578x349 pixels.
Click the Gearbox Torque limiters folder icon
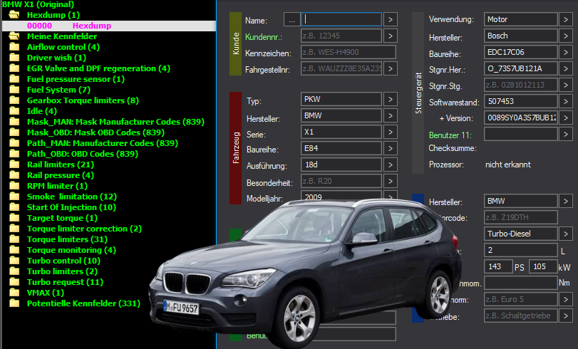pos(14,100)
